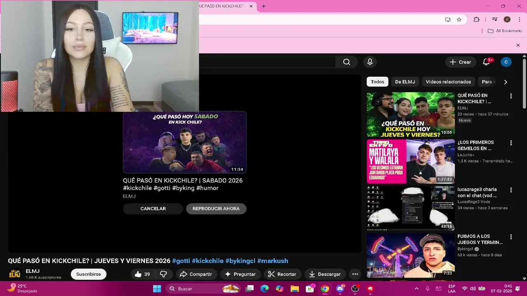Open Chrome media control icon
Screen dimensions: 527x296
(495, 19)
